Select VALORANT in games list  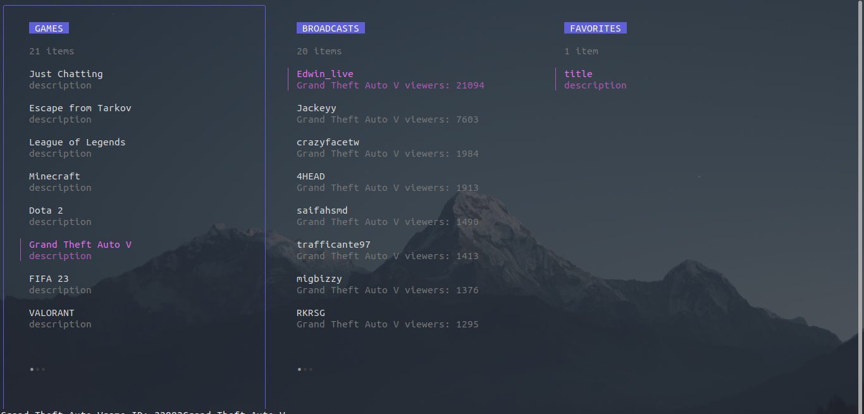[52, 313]
